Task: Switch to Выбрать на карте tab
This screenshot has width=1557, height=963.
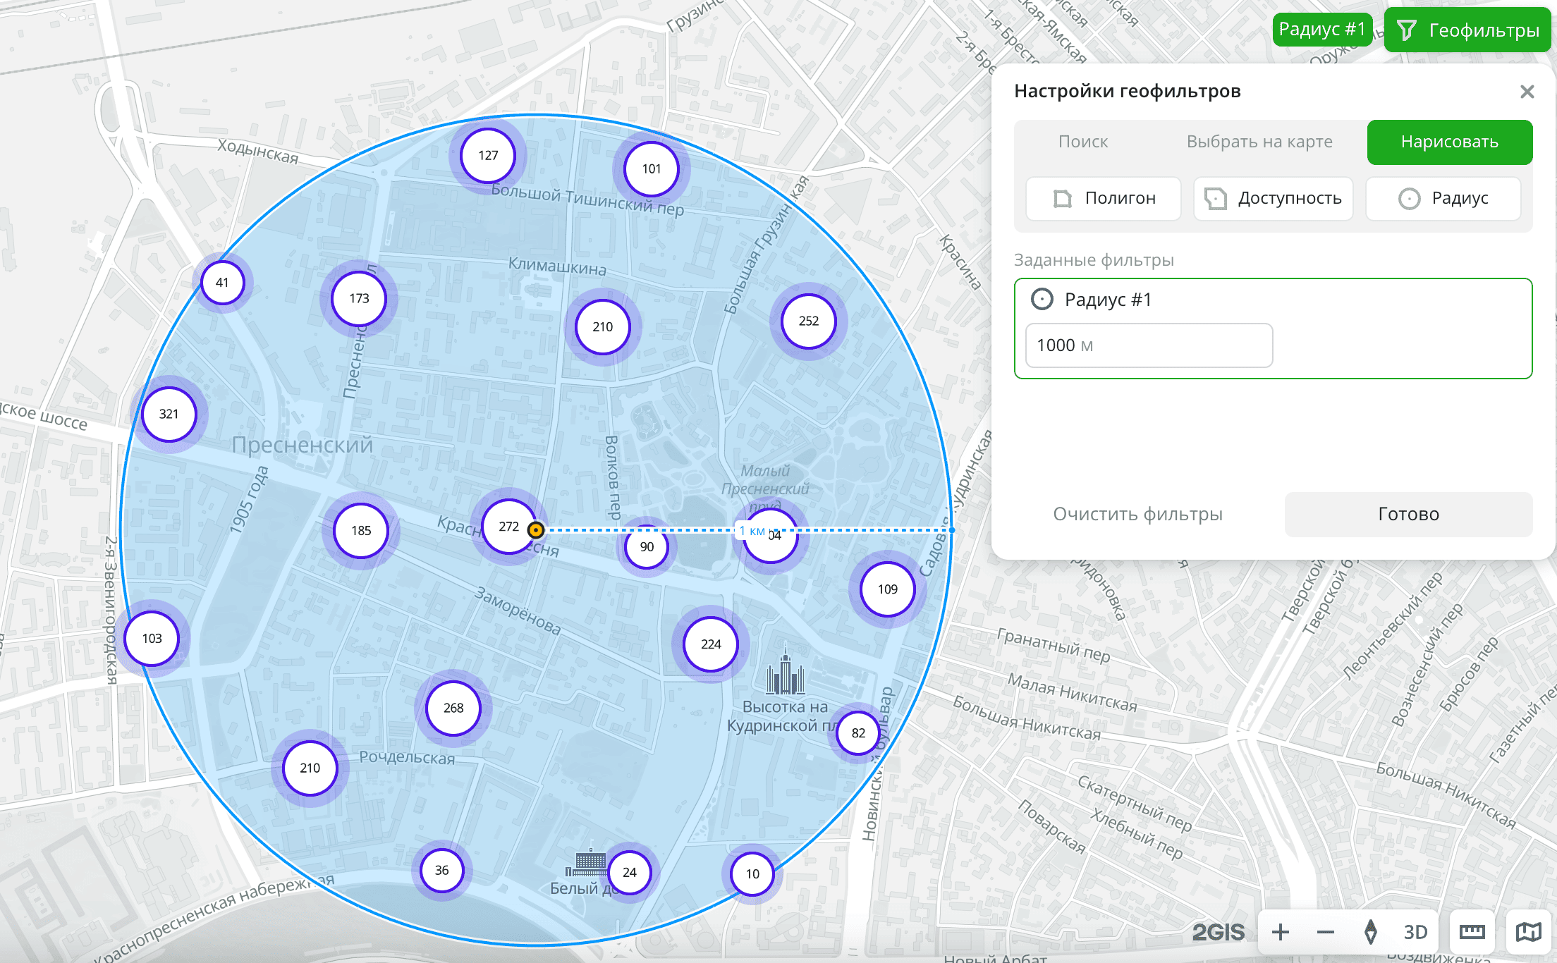Action: tap(1259, 142)
